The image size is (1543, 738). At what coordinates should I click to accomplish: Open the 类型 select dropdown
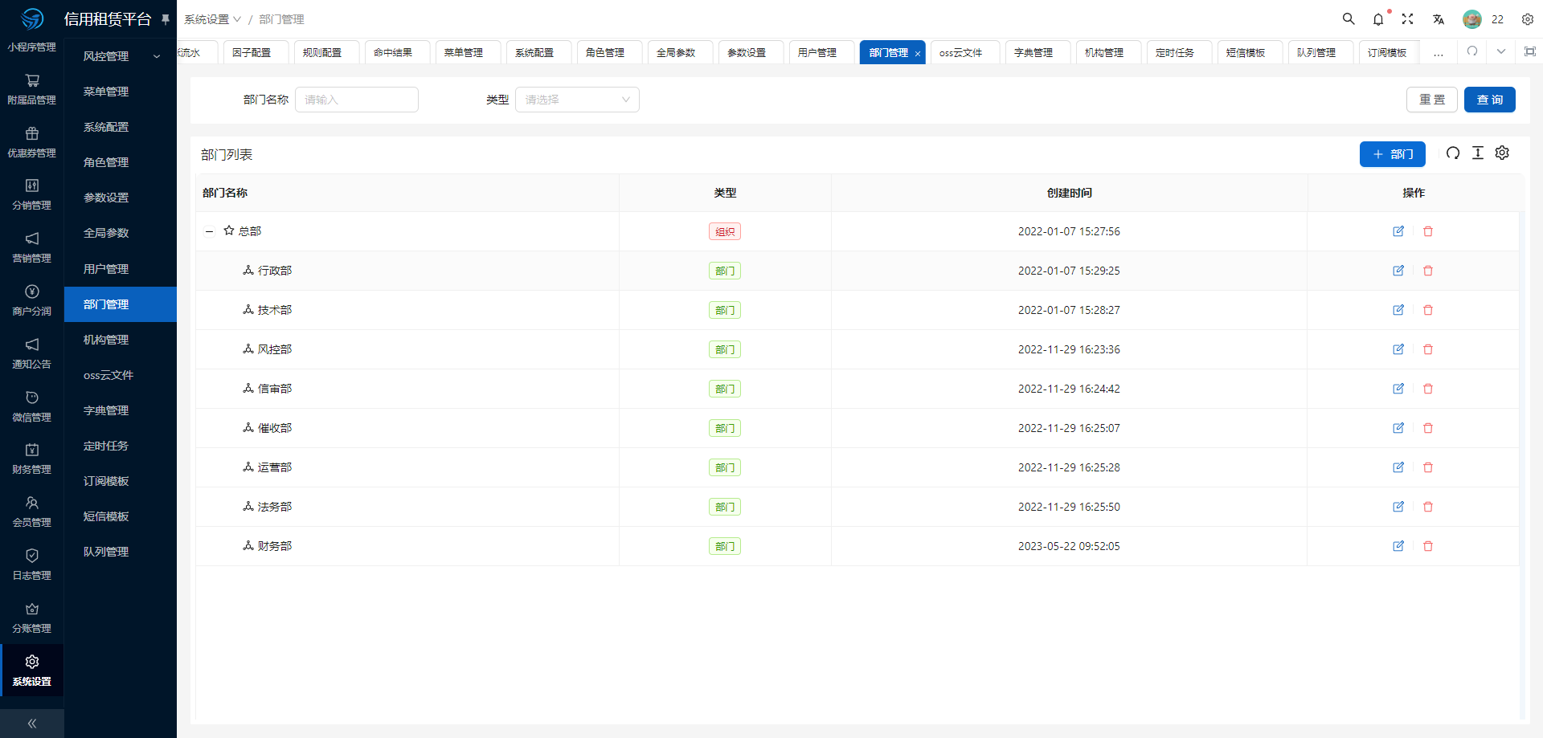point(577,100)
